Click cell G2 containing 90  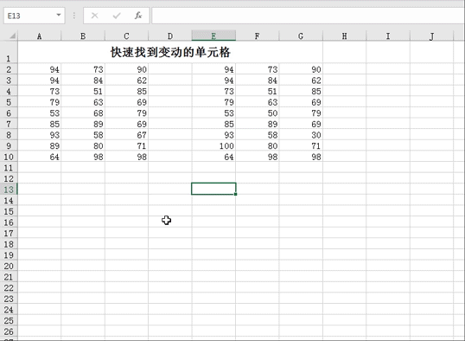(301, 69)
